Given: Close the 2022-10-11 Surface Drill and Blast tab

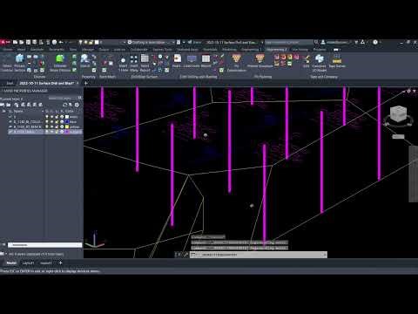Looking at the screenshot, I should 78,83.
